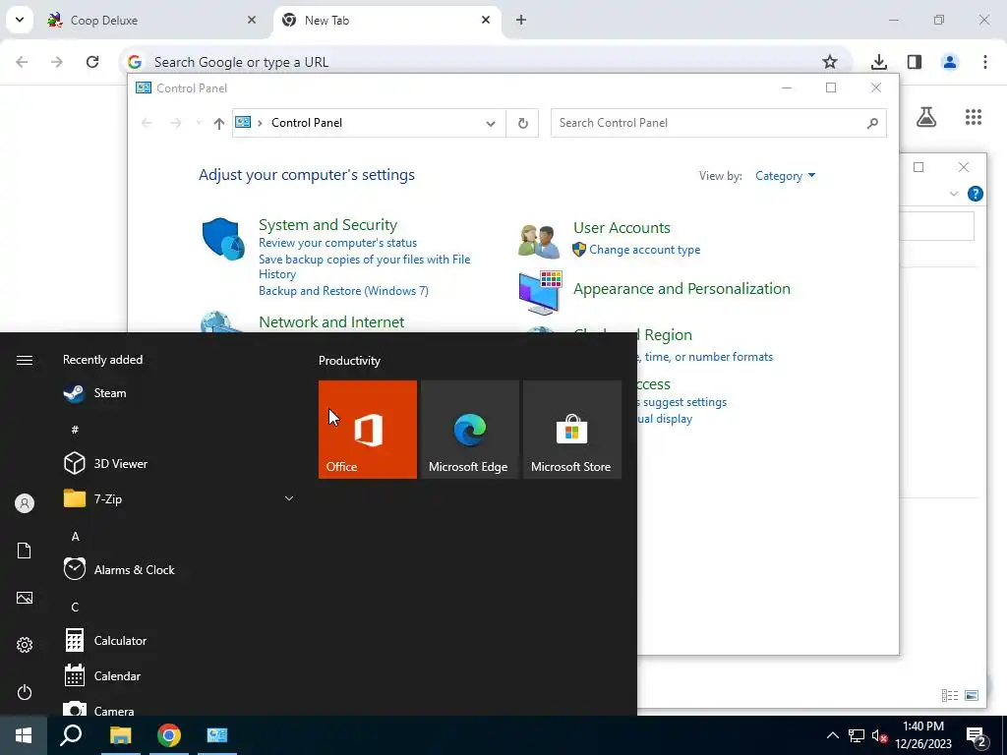Switch to Chrome in the taskbar
Viewport: 1007px width, 755px height.
click(169, 735)
